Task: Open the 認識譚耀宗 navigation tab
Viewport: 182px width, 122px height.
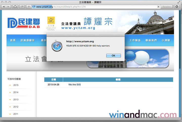Action: click(27, 40)
